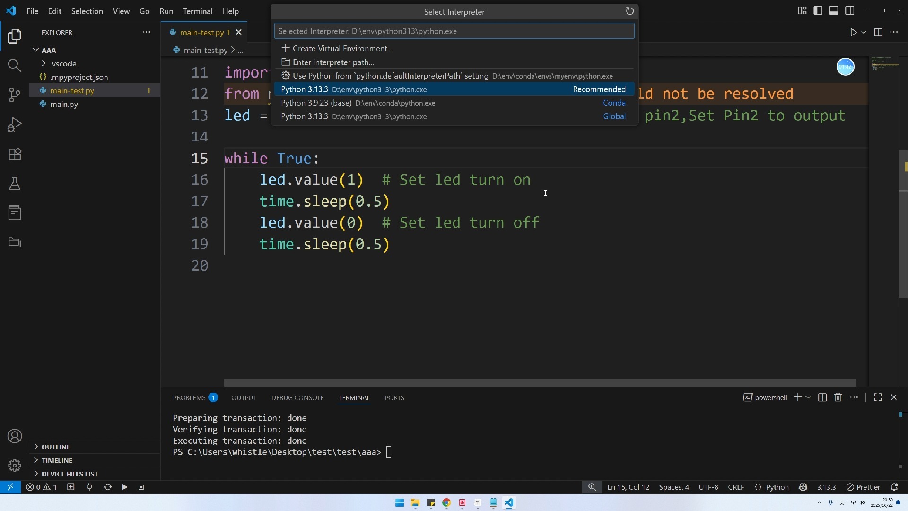Switch to the PROBLEMS tab
Screen dimensions: 908x511
pyautogui.click(x=189, y=397)
